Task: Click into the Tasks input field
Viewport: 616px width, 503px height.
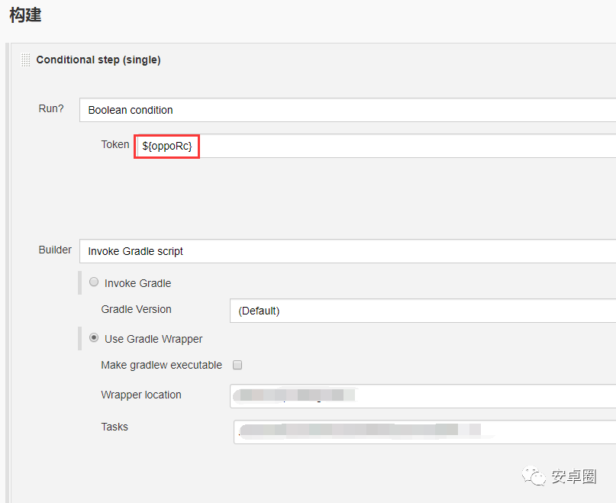Action: (x=424, y=431)
